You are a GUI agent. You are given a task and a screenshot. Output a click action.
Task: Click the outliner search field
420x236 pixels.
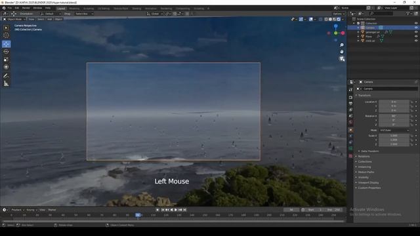pyautogui.click(x=381, y=13)
